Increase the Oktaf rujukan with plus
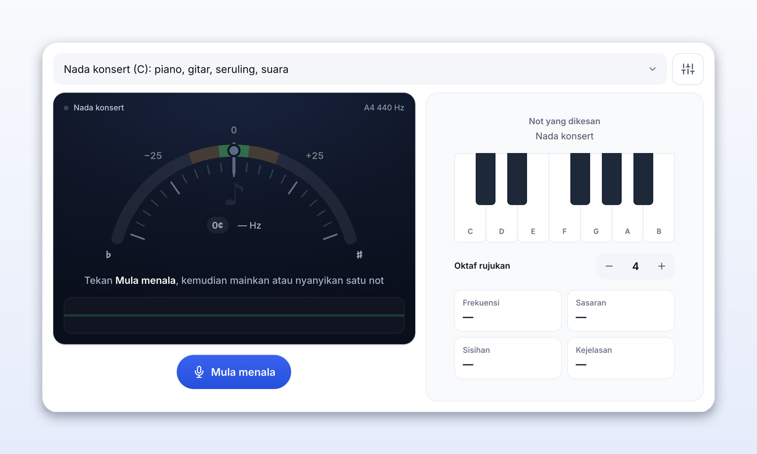This screenshot has height=454, width=757. coord(661,266)
